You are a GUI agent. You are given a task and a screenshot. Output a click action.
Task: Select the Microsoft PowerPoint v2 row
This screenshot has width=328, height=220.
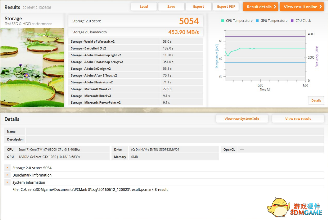136,102
